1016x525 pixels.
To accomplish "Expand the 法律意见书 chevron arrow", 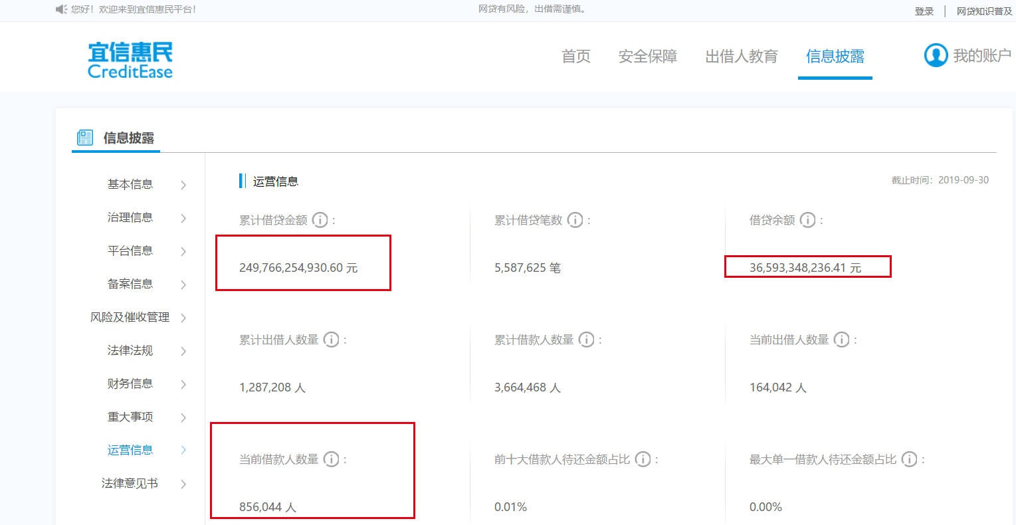I will [x=183, y=484].
